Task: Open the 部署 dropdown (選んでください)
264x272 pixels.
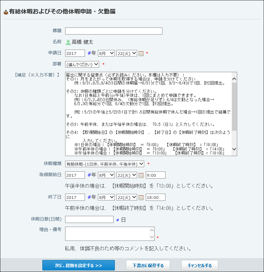Action: (82, 64)
